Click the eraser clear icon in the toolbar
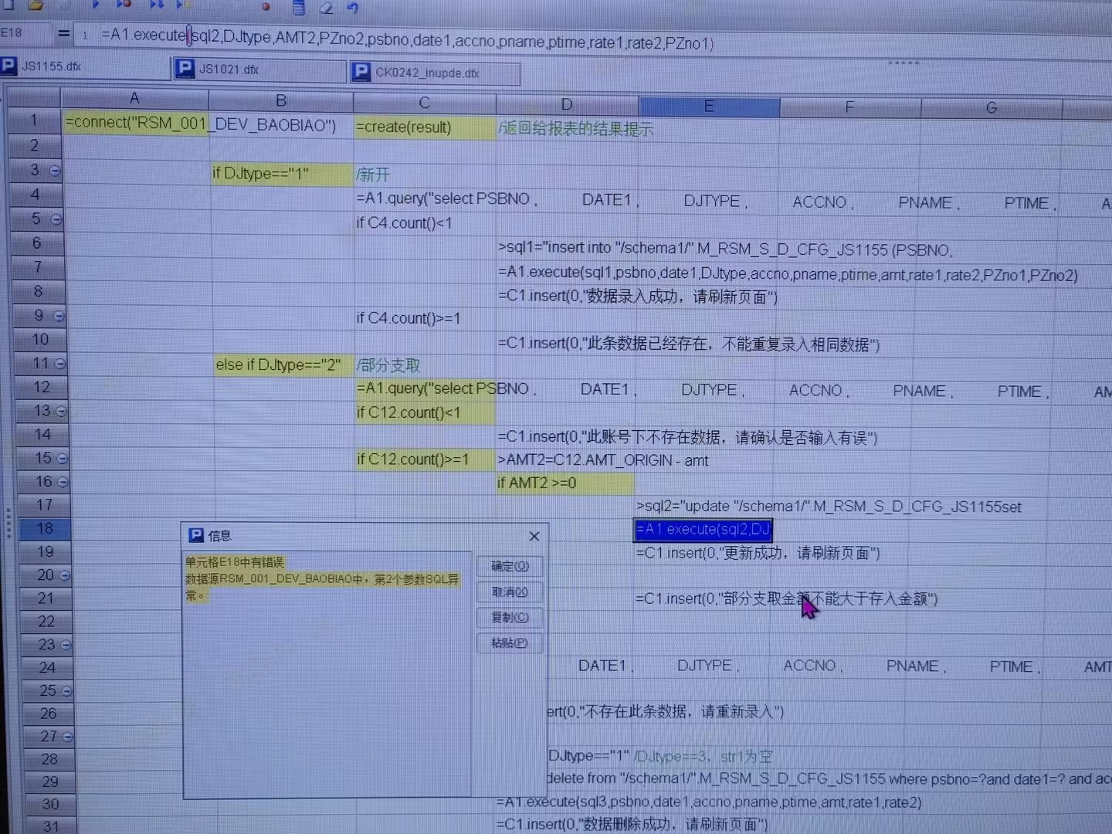Image resolution: width=1112 pixels, height=834 pixels. point(326,8)
